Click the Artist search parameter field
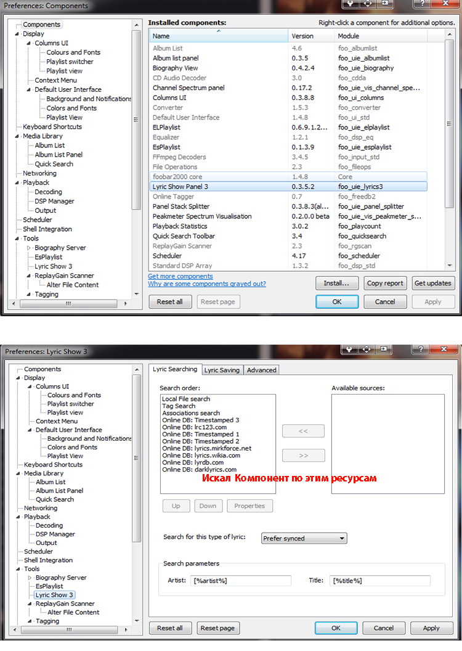 coord(241,581)
